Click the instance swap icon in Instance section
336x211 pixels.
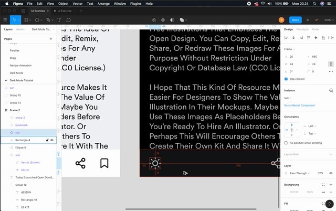tap(331, 90)
